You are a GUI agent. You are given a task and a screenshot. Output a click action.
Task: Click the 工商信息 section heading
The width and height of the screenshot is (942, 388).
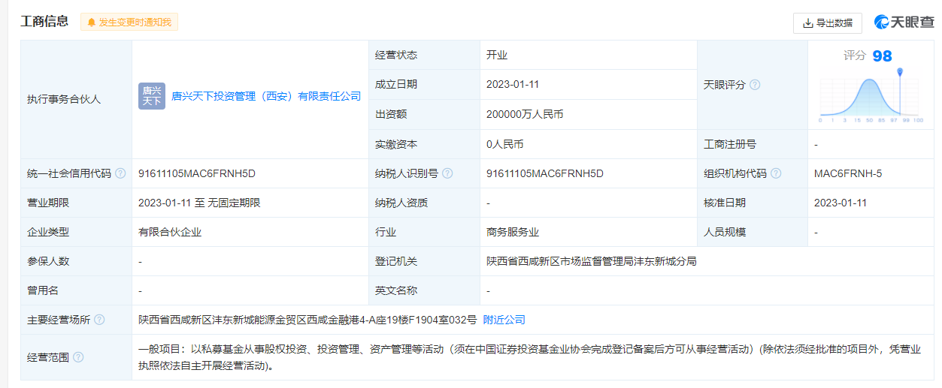44,22
